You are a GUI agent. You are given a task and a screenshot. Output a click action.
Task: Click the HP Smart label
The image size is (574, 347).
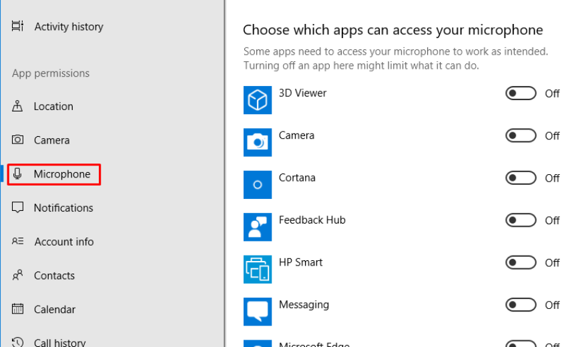300,262
